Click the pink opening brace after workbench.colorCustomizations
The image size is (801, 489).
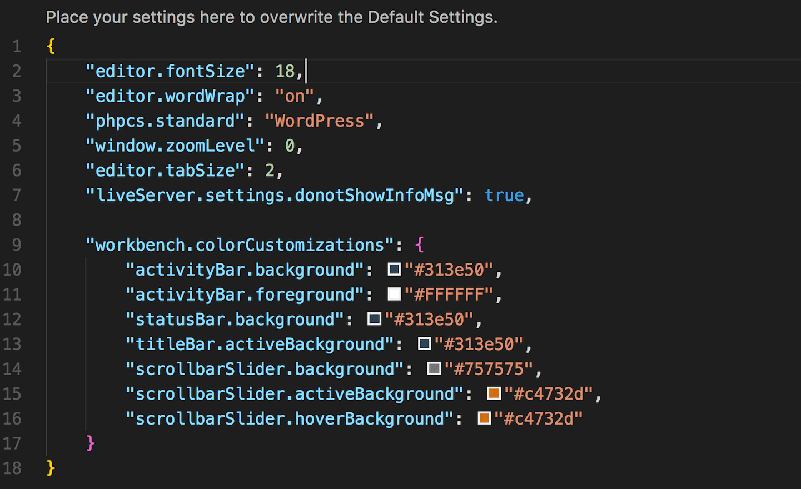(420, 244)
